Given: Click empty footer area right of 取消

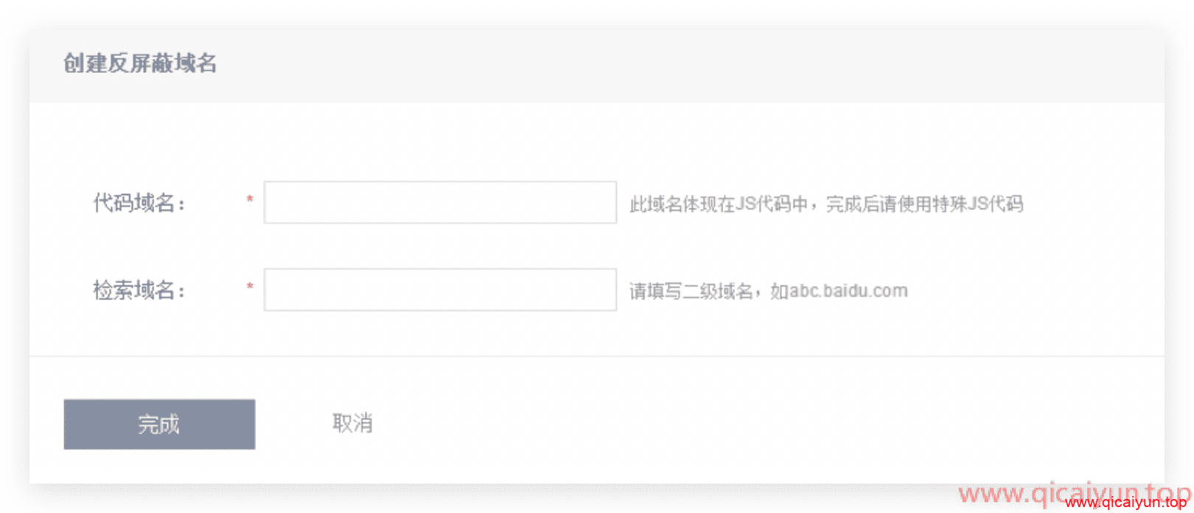Looking at the screenshot, I should [x=737, y=424].
